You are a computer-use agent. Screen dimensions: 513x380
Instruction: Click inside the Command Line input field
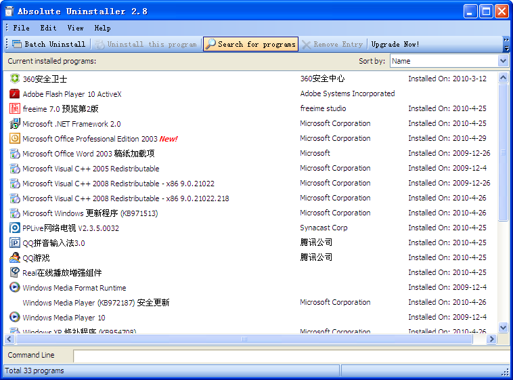point(291,356)
